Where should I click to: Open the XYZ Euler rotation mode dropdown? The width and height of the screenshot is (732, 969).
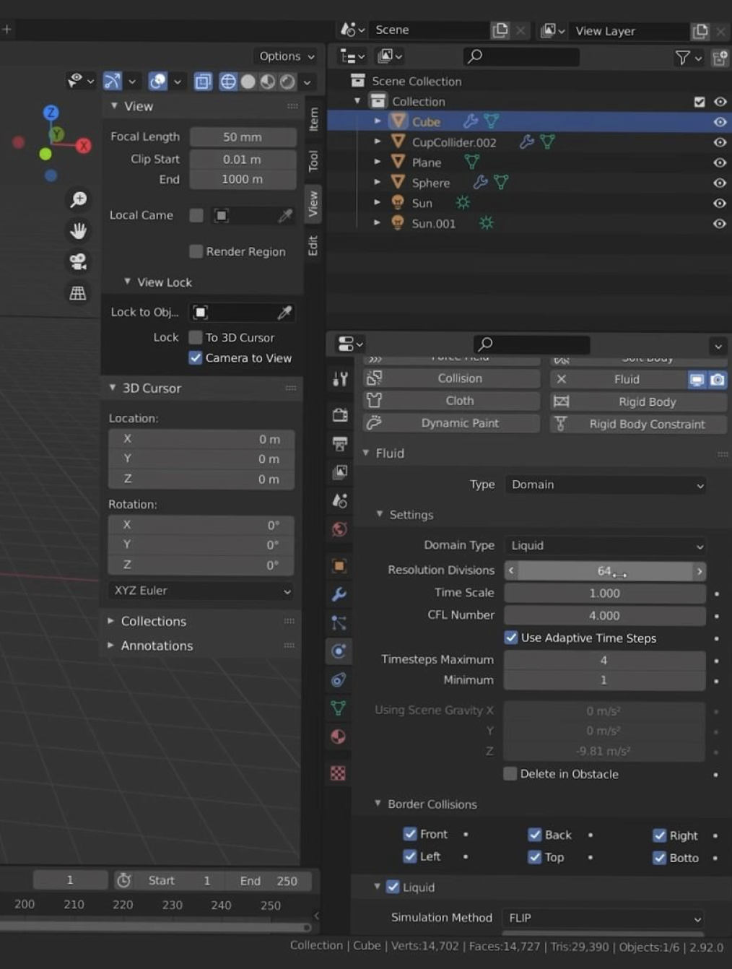coord(201,591)
